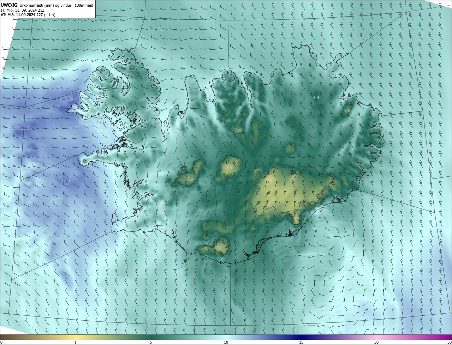Image resolution: width=452 pixels, height=345 pixels.
Task: Click the 2.5 value on the glacier
Action: coord(229,167)
